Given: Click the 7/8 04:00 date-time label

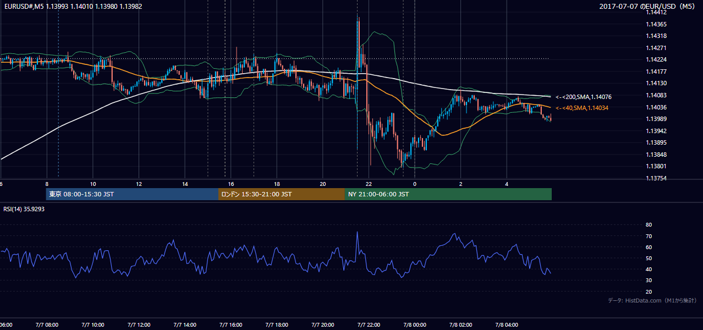Looking at the screenshot, I should [x=508, y=325].
